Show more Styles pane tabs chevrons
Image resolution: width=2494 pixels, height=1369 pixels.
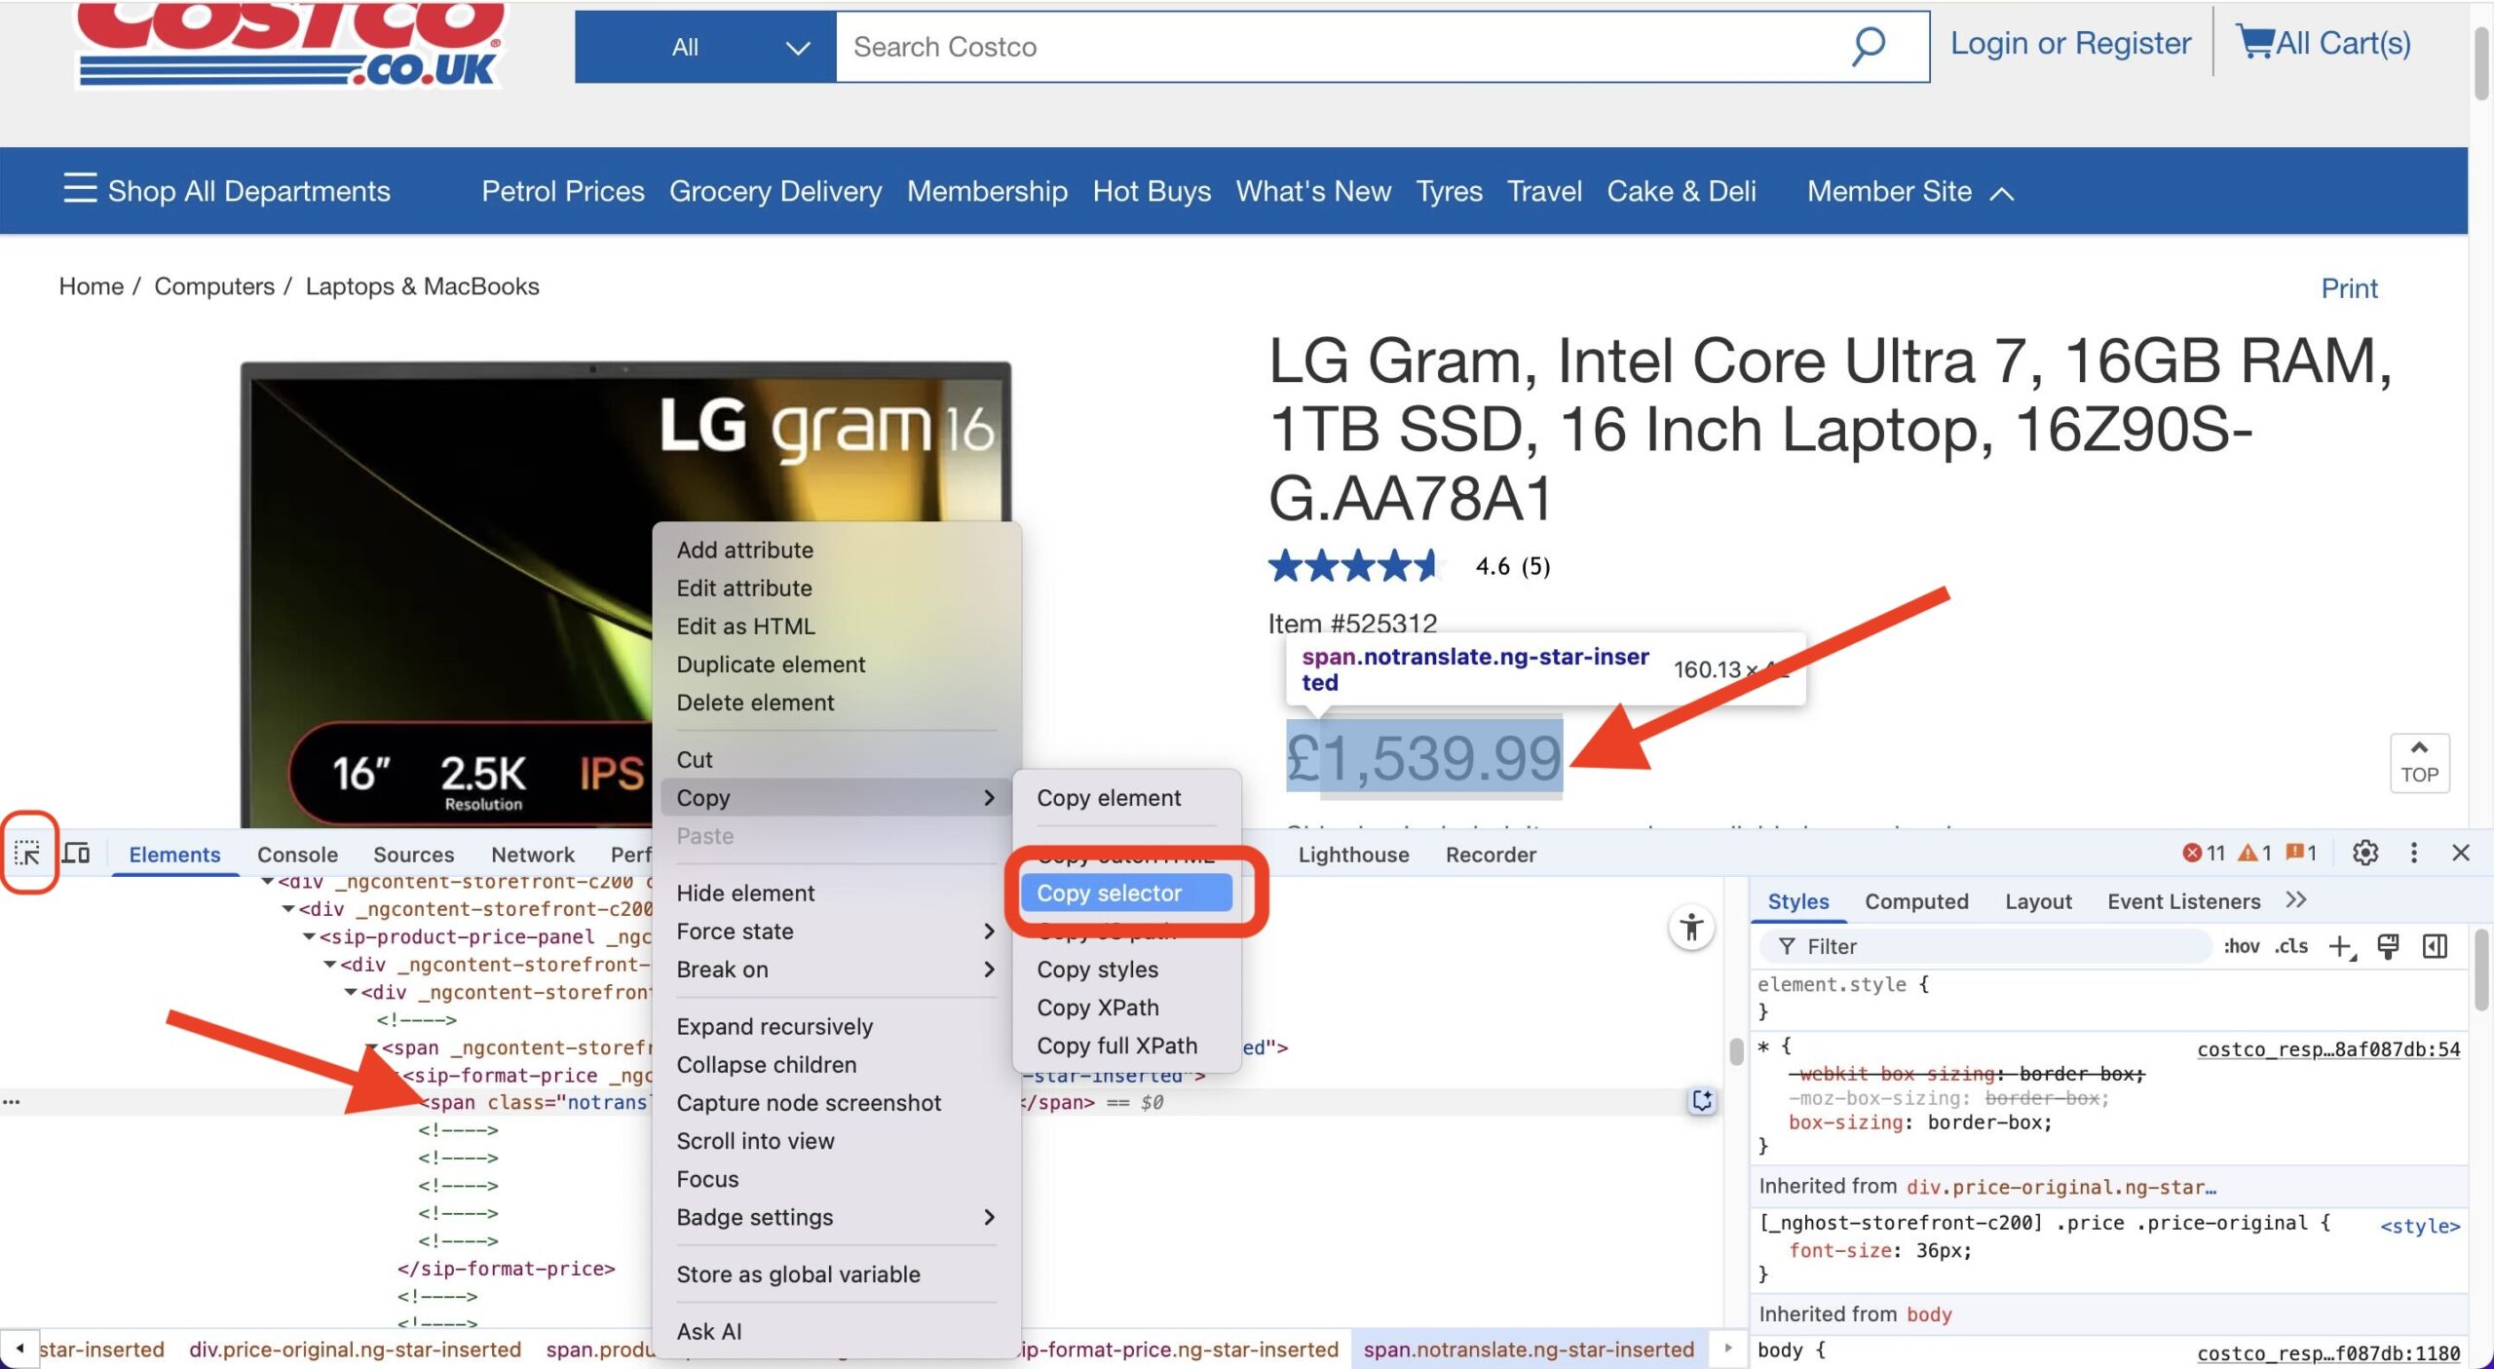tap(2296, 900)
